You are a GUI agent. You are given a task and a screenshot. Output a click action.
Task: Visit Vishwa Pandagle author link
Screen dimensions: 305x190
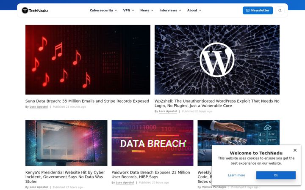214,187
